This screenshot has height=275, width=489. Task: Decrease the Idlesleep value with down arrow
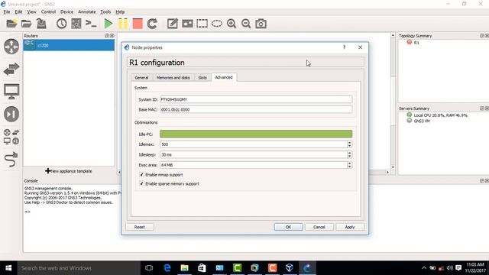tap(349, 156)
